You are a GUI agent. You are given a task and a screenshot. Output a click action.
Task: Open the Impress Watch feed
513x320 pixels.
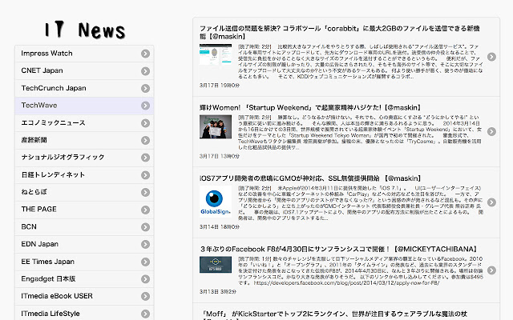point(84,54)
